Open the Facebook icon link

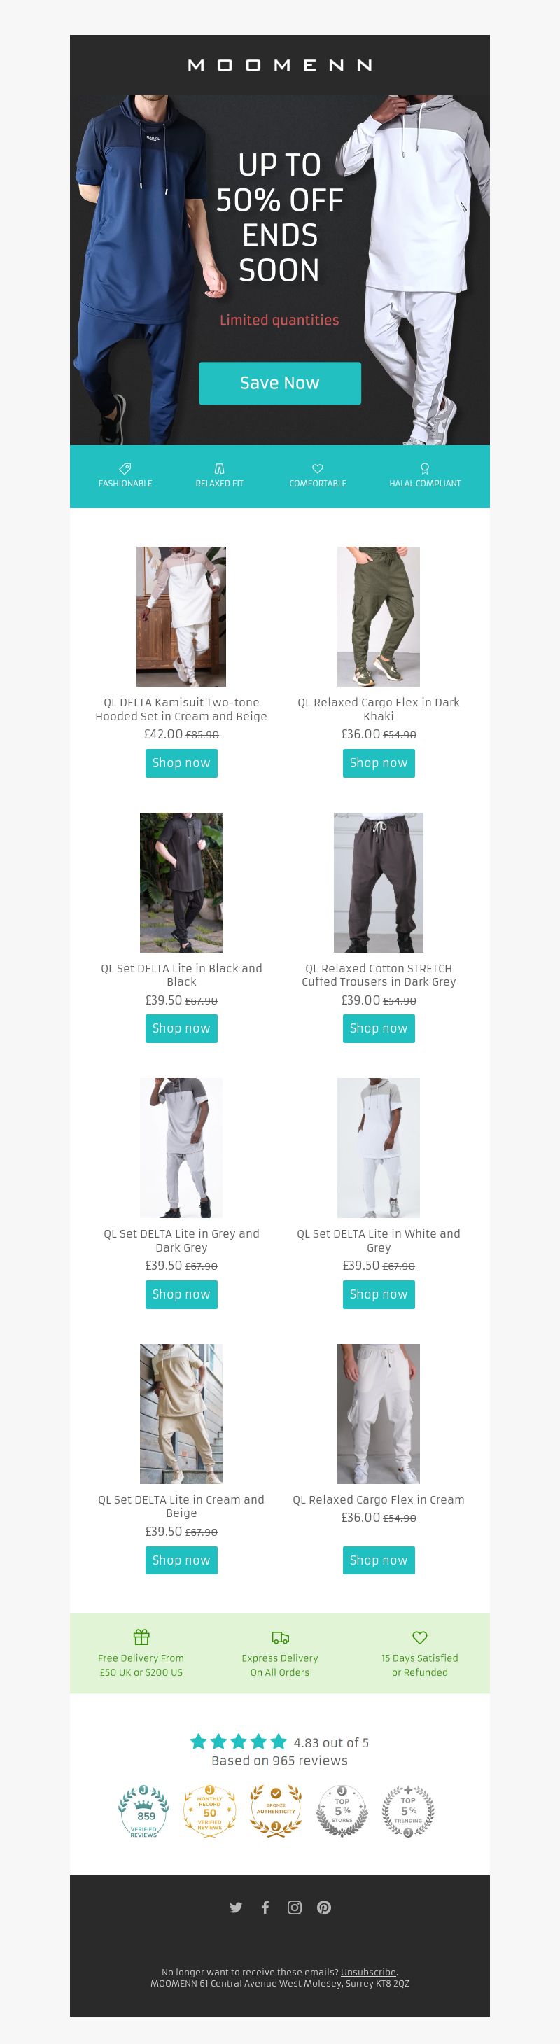[x=265, y=1907]
